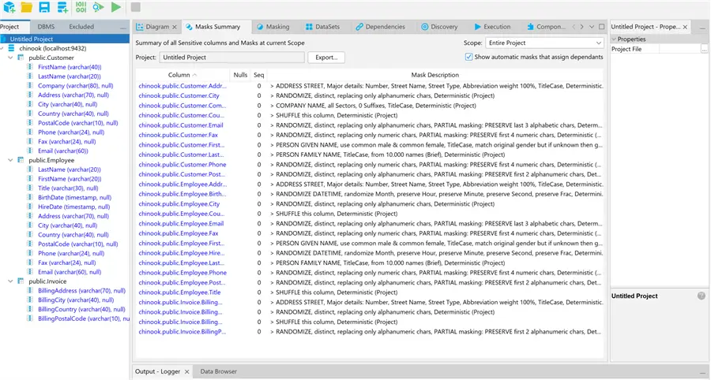
Task: Open the Execution tab
Action: pos(492,27)
